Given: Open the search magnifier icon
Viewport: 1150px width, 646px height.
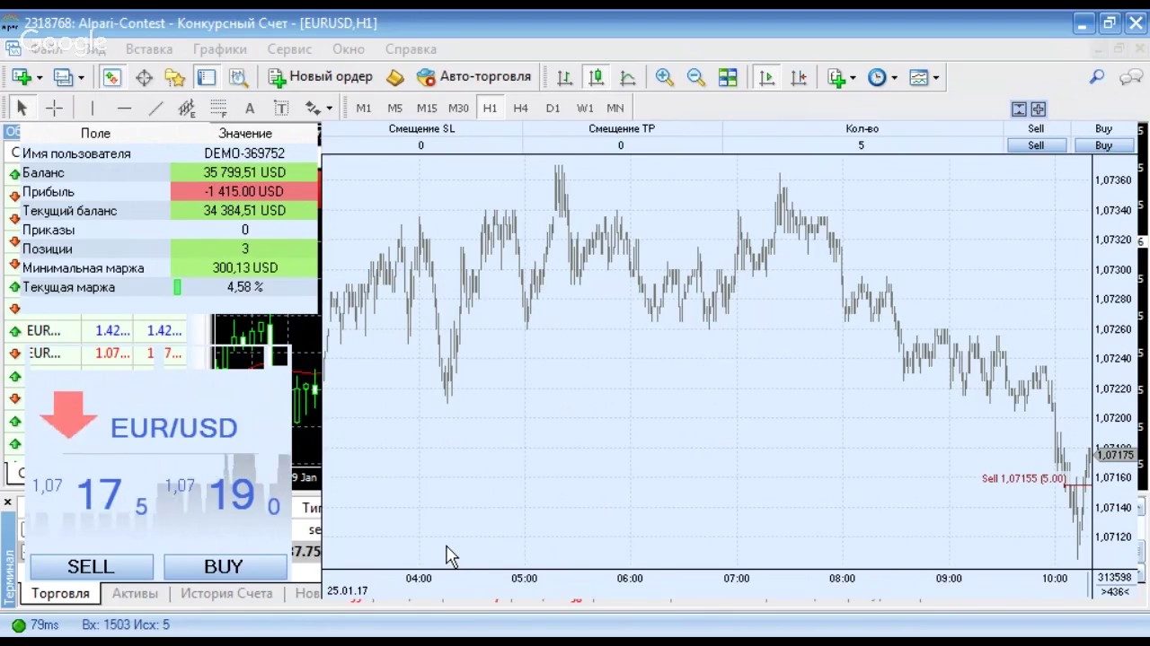Looking at the screenshot, I should [x=1097, y=77].
